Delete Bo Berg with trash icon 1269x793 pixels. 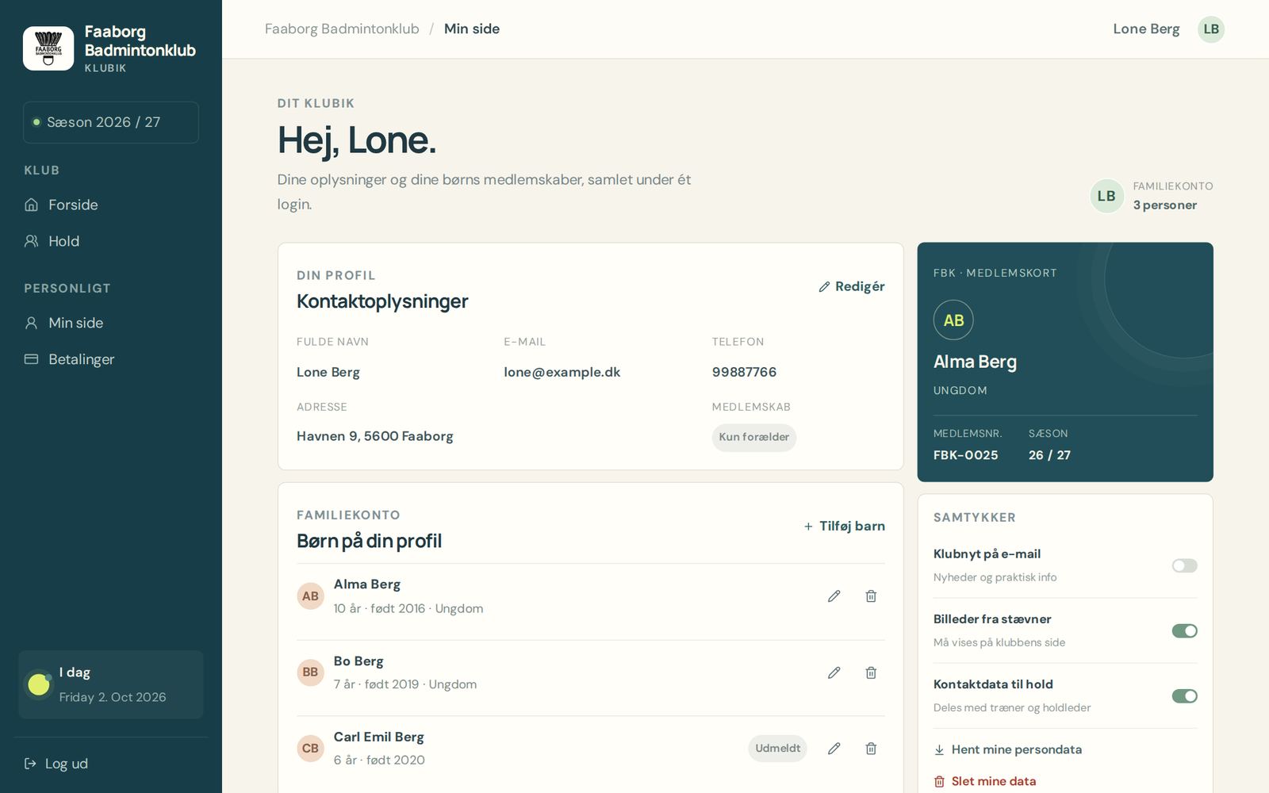click(x=871, y=672)
